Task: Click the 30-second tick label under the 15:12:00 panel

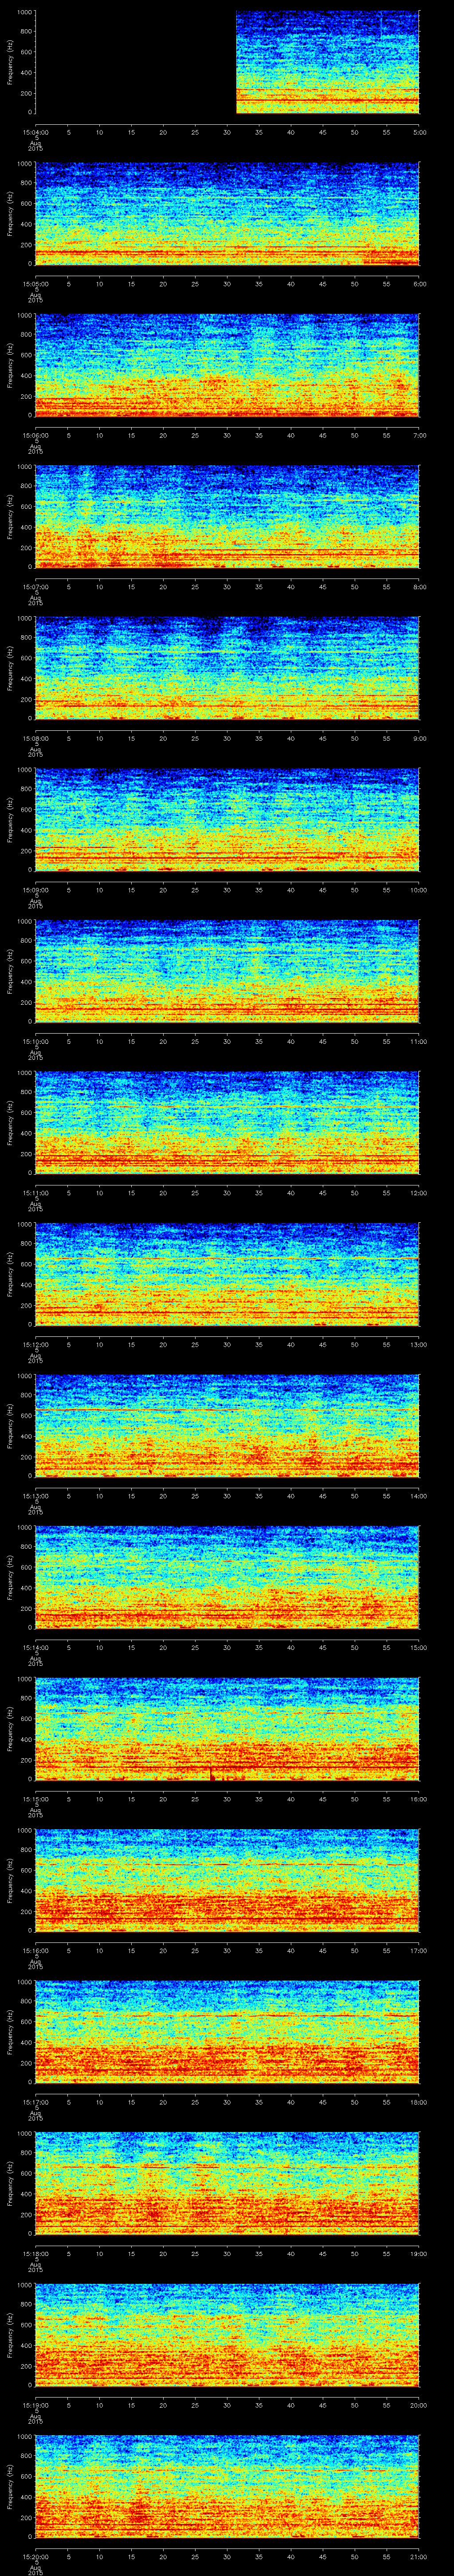Action: [x=227, y=1344]
